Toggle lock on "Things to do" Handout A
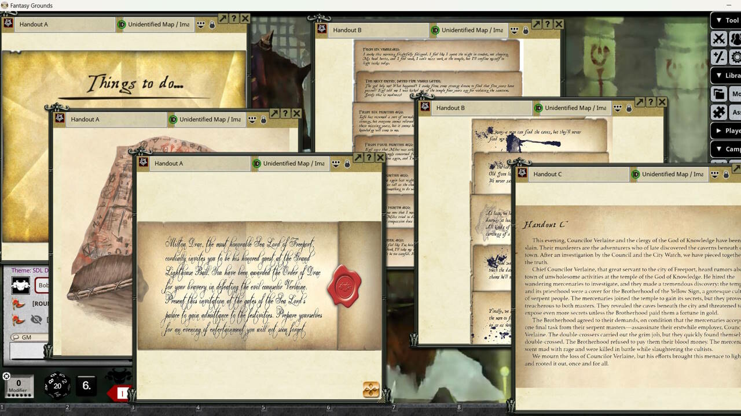741x416 pixels. (212, 25)
